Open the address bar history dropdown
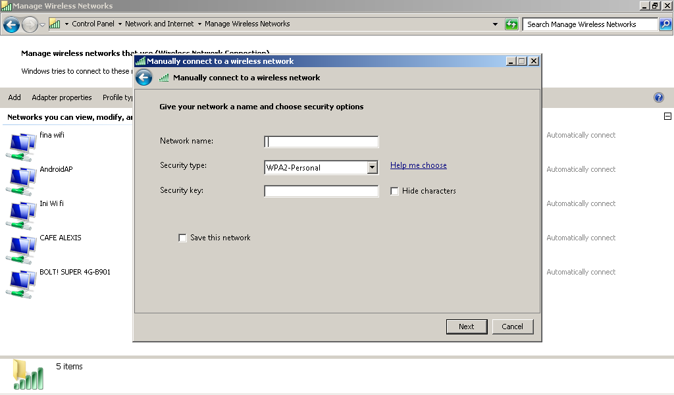This screenshot has height=395, width=674. click(x=496, y=24)
